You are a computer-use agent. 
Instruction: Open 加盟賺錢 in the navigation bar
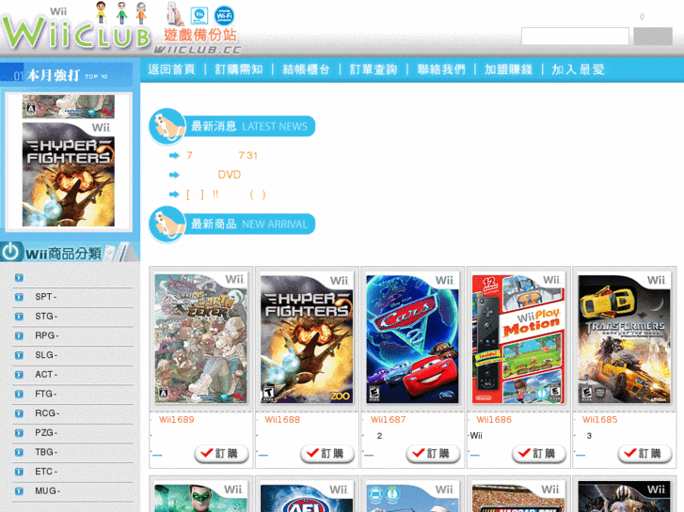point(508,70)
